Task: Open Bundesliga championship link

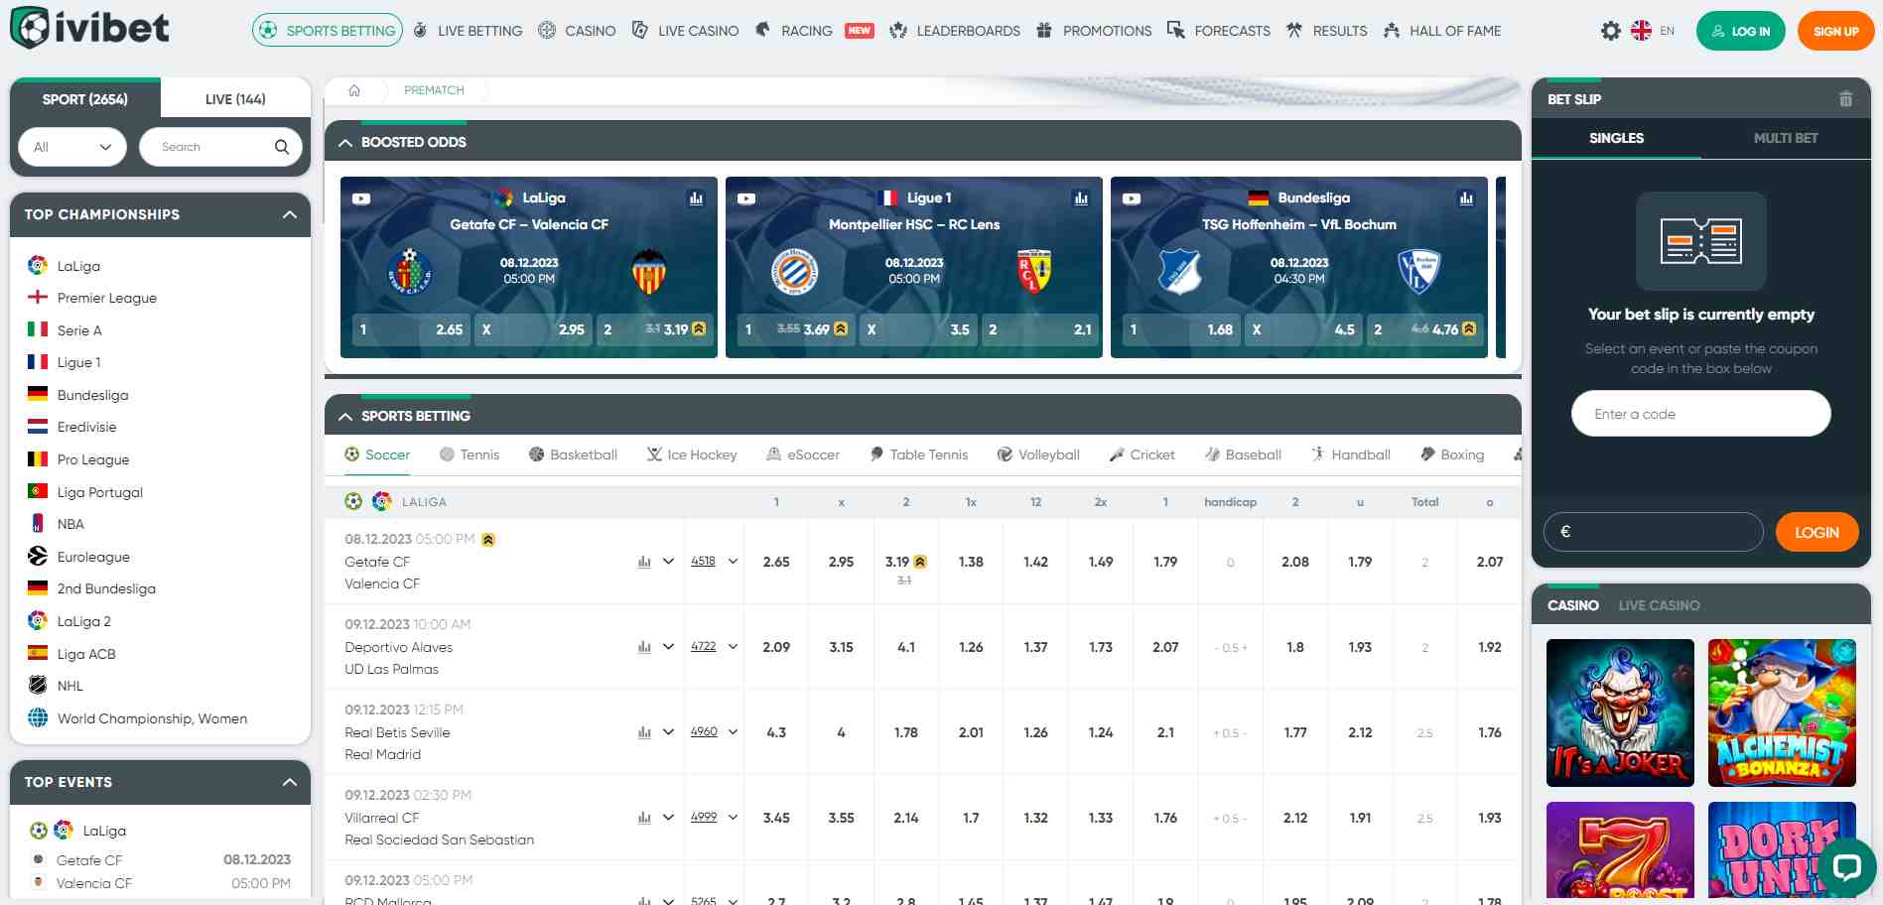Action: (x=92, y=395)
